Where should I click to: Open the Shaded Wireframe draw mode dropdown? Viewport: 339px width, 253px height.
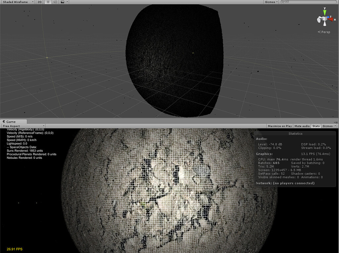[17, 2]
